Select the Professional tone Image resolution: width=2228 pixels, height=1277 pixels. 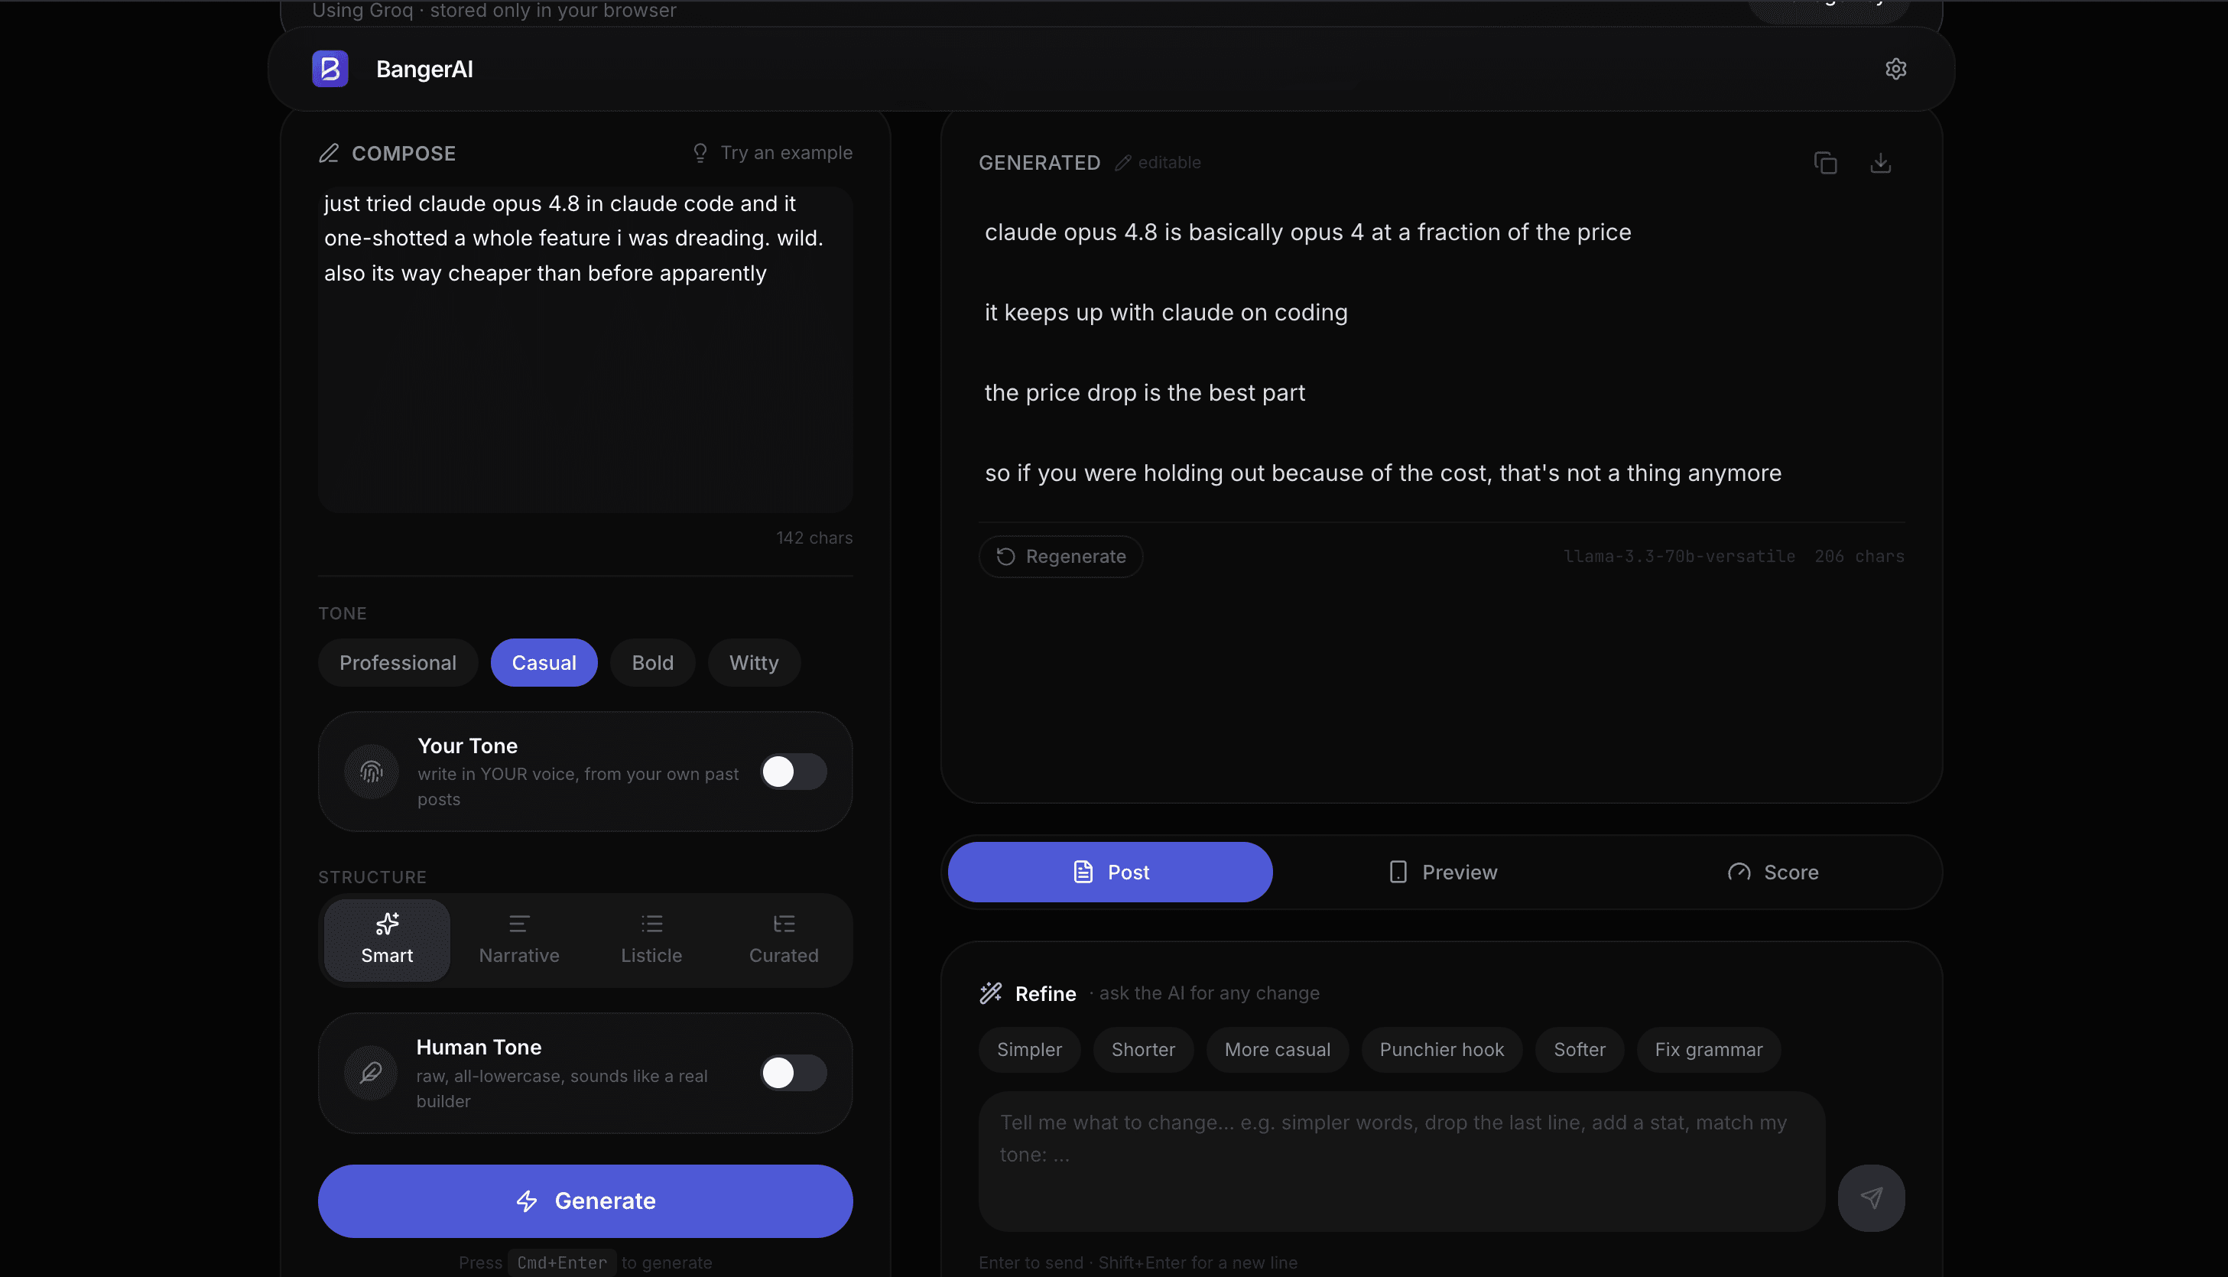point(398,663)
